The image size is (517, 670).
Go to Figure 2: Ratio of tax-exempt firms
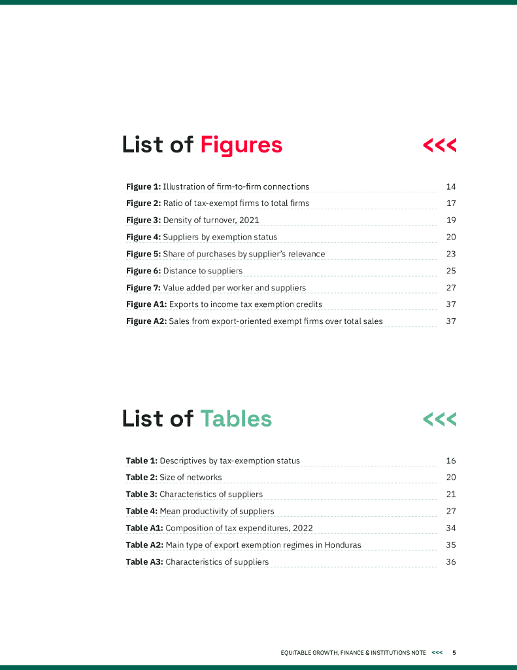click(218, 203)
